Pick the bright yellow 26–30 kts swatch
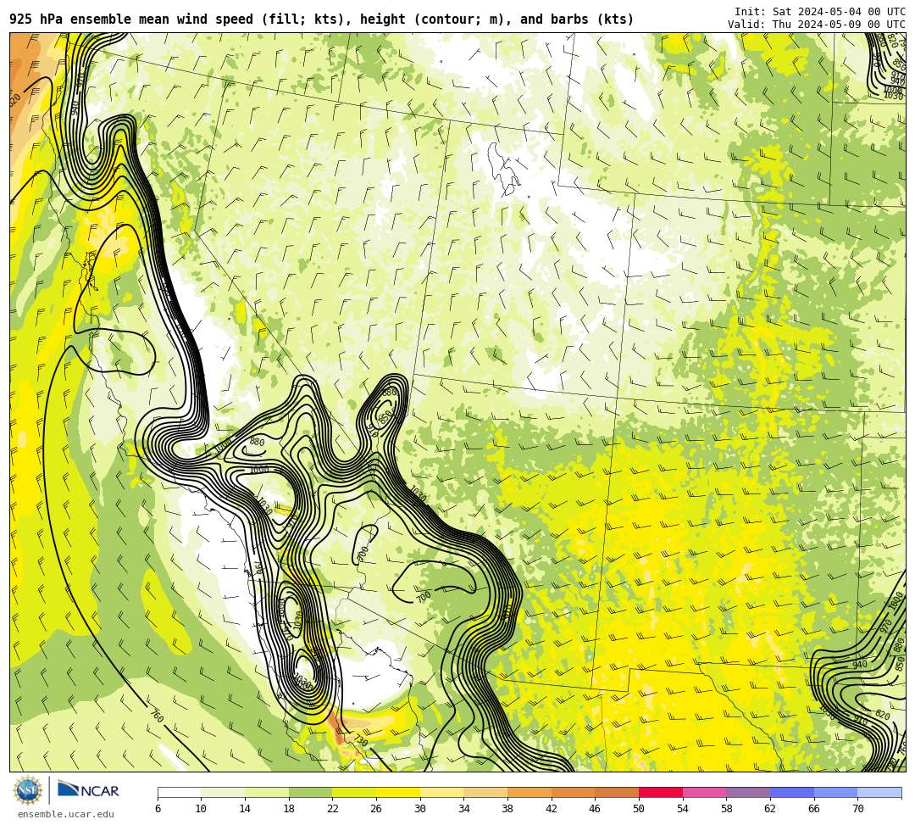915x825 pixels. [x=398, y=792]
